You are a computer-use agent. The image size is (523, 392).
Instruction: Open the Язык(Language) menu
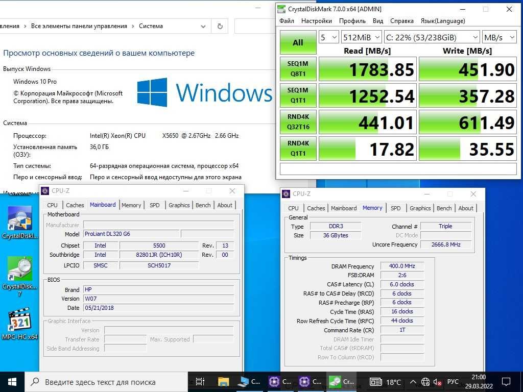point(443,20)
